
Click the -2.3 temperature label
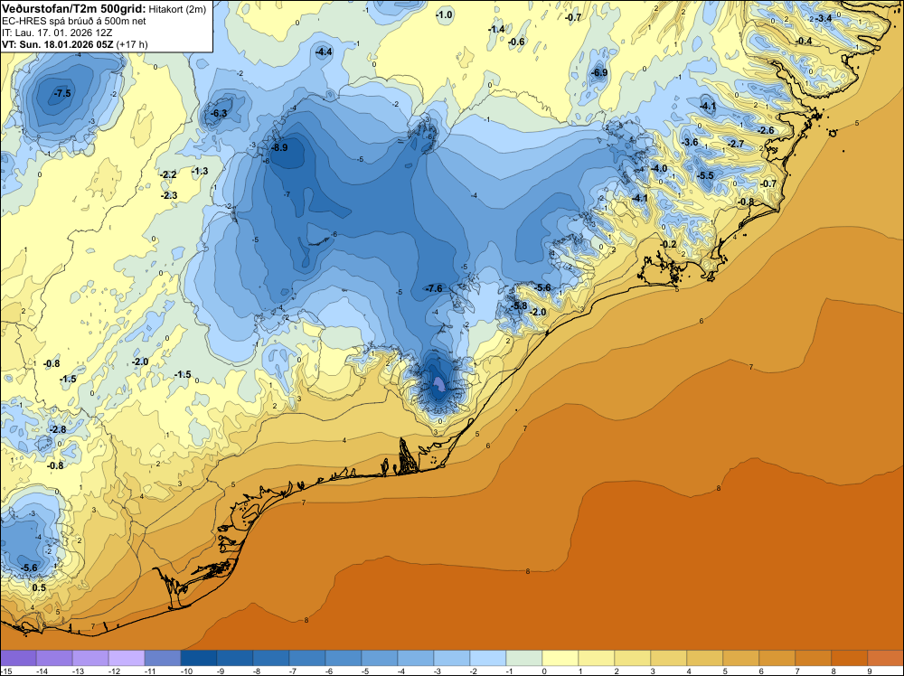[169, 195]
